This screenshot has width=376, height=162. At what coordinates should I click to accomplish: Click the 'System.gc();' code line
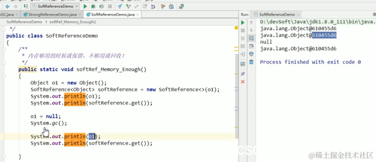[49, 123]
